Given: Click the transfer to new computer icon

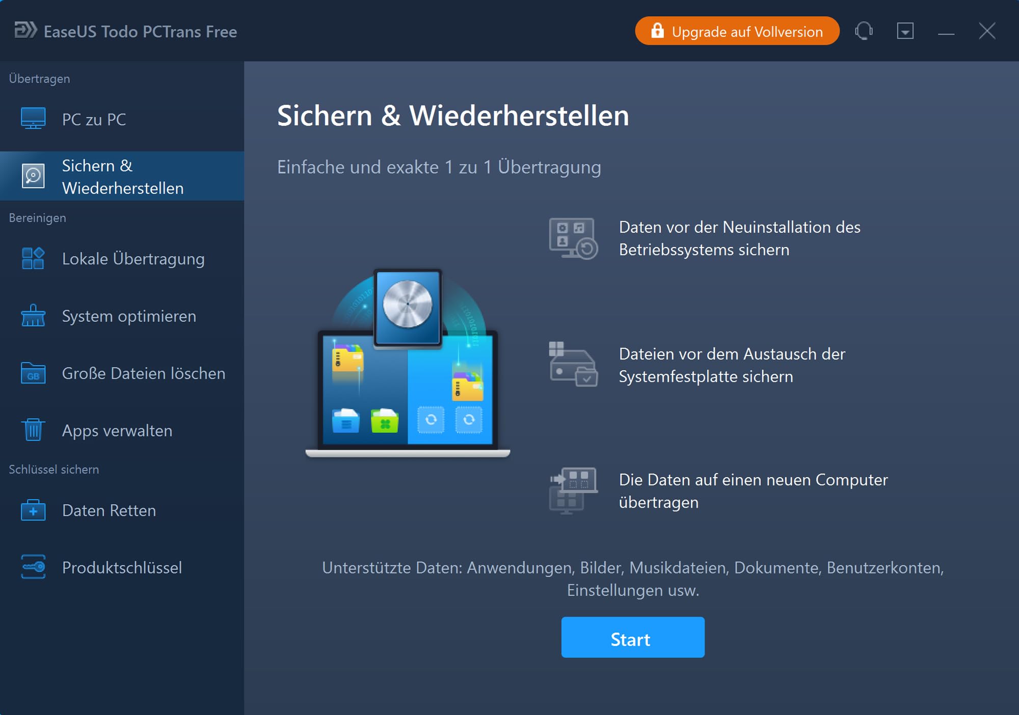Looking at the screenshot, I should click(573, 490).
